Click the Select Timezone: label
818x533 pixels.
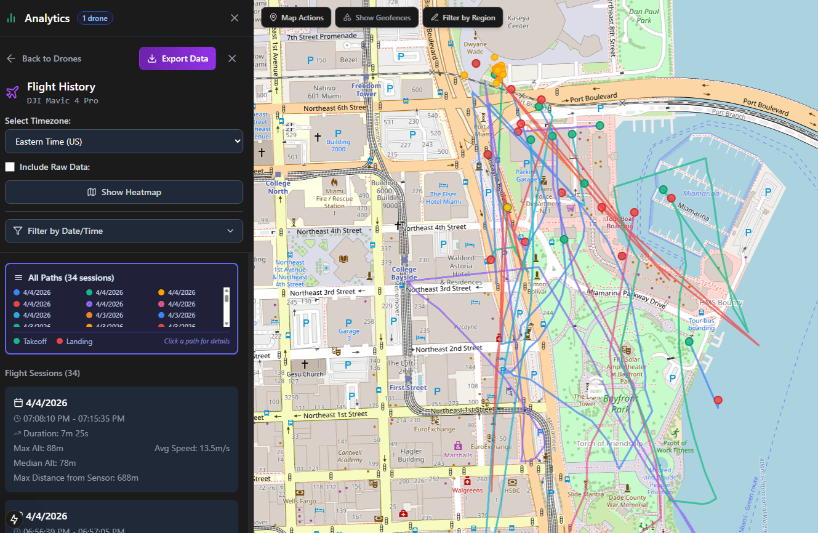[38, 121]
